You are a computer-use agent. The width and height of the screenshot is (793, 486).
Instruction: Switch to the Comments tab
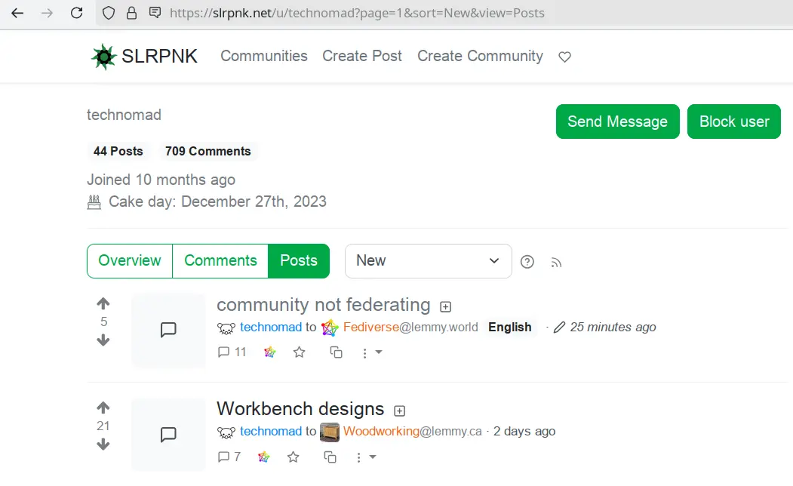tap(220, 260)
